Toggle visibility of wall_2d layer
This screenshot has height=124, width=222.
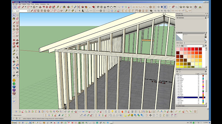click(199, 99)
